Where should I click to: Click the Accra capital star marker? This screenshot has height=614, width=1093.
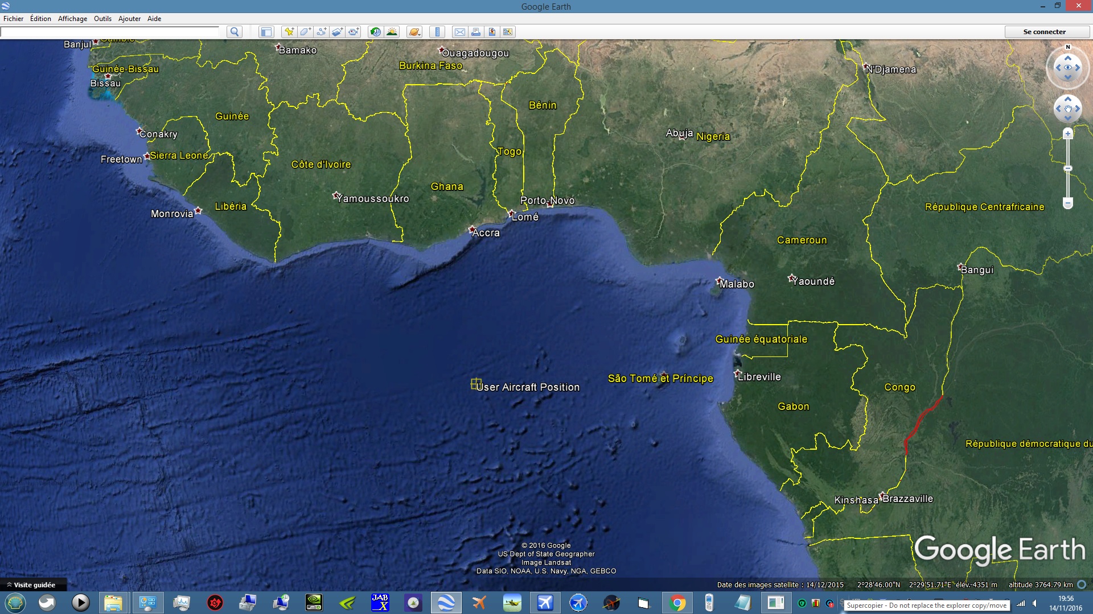(x=472, y=230)
